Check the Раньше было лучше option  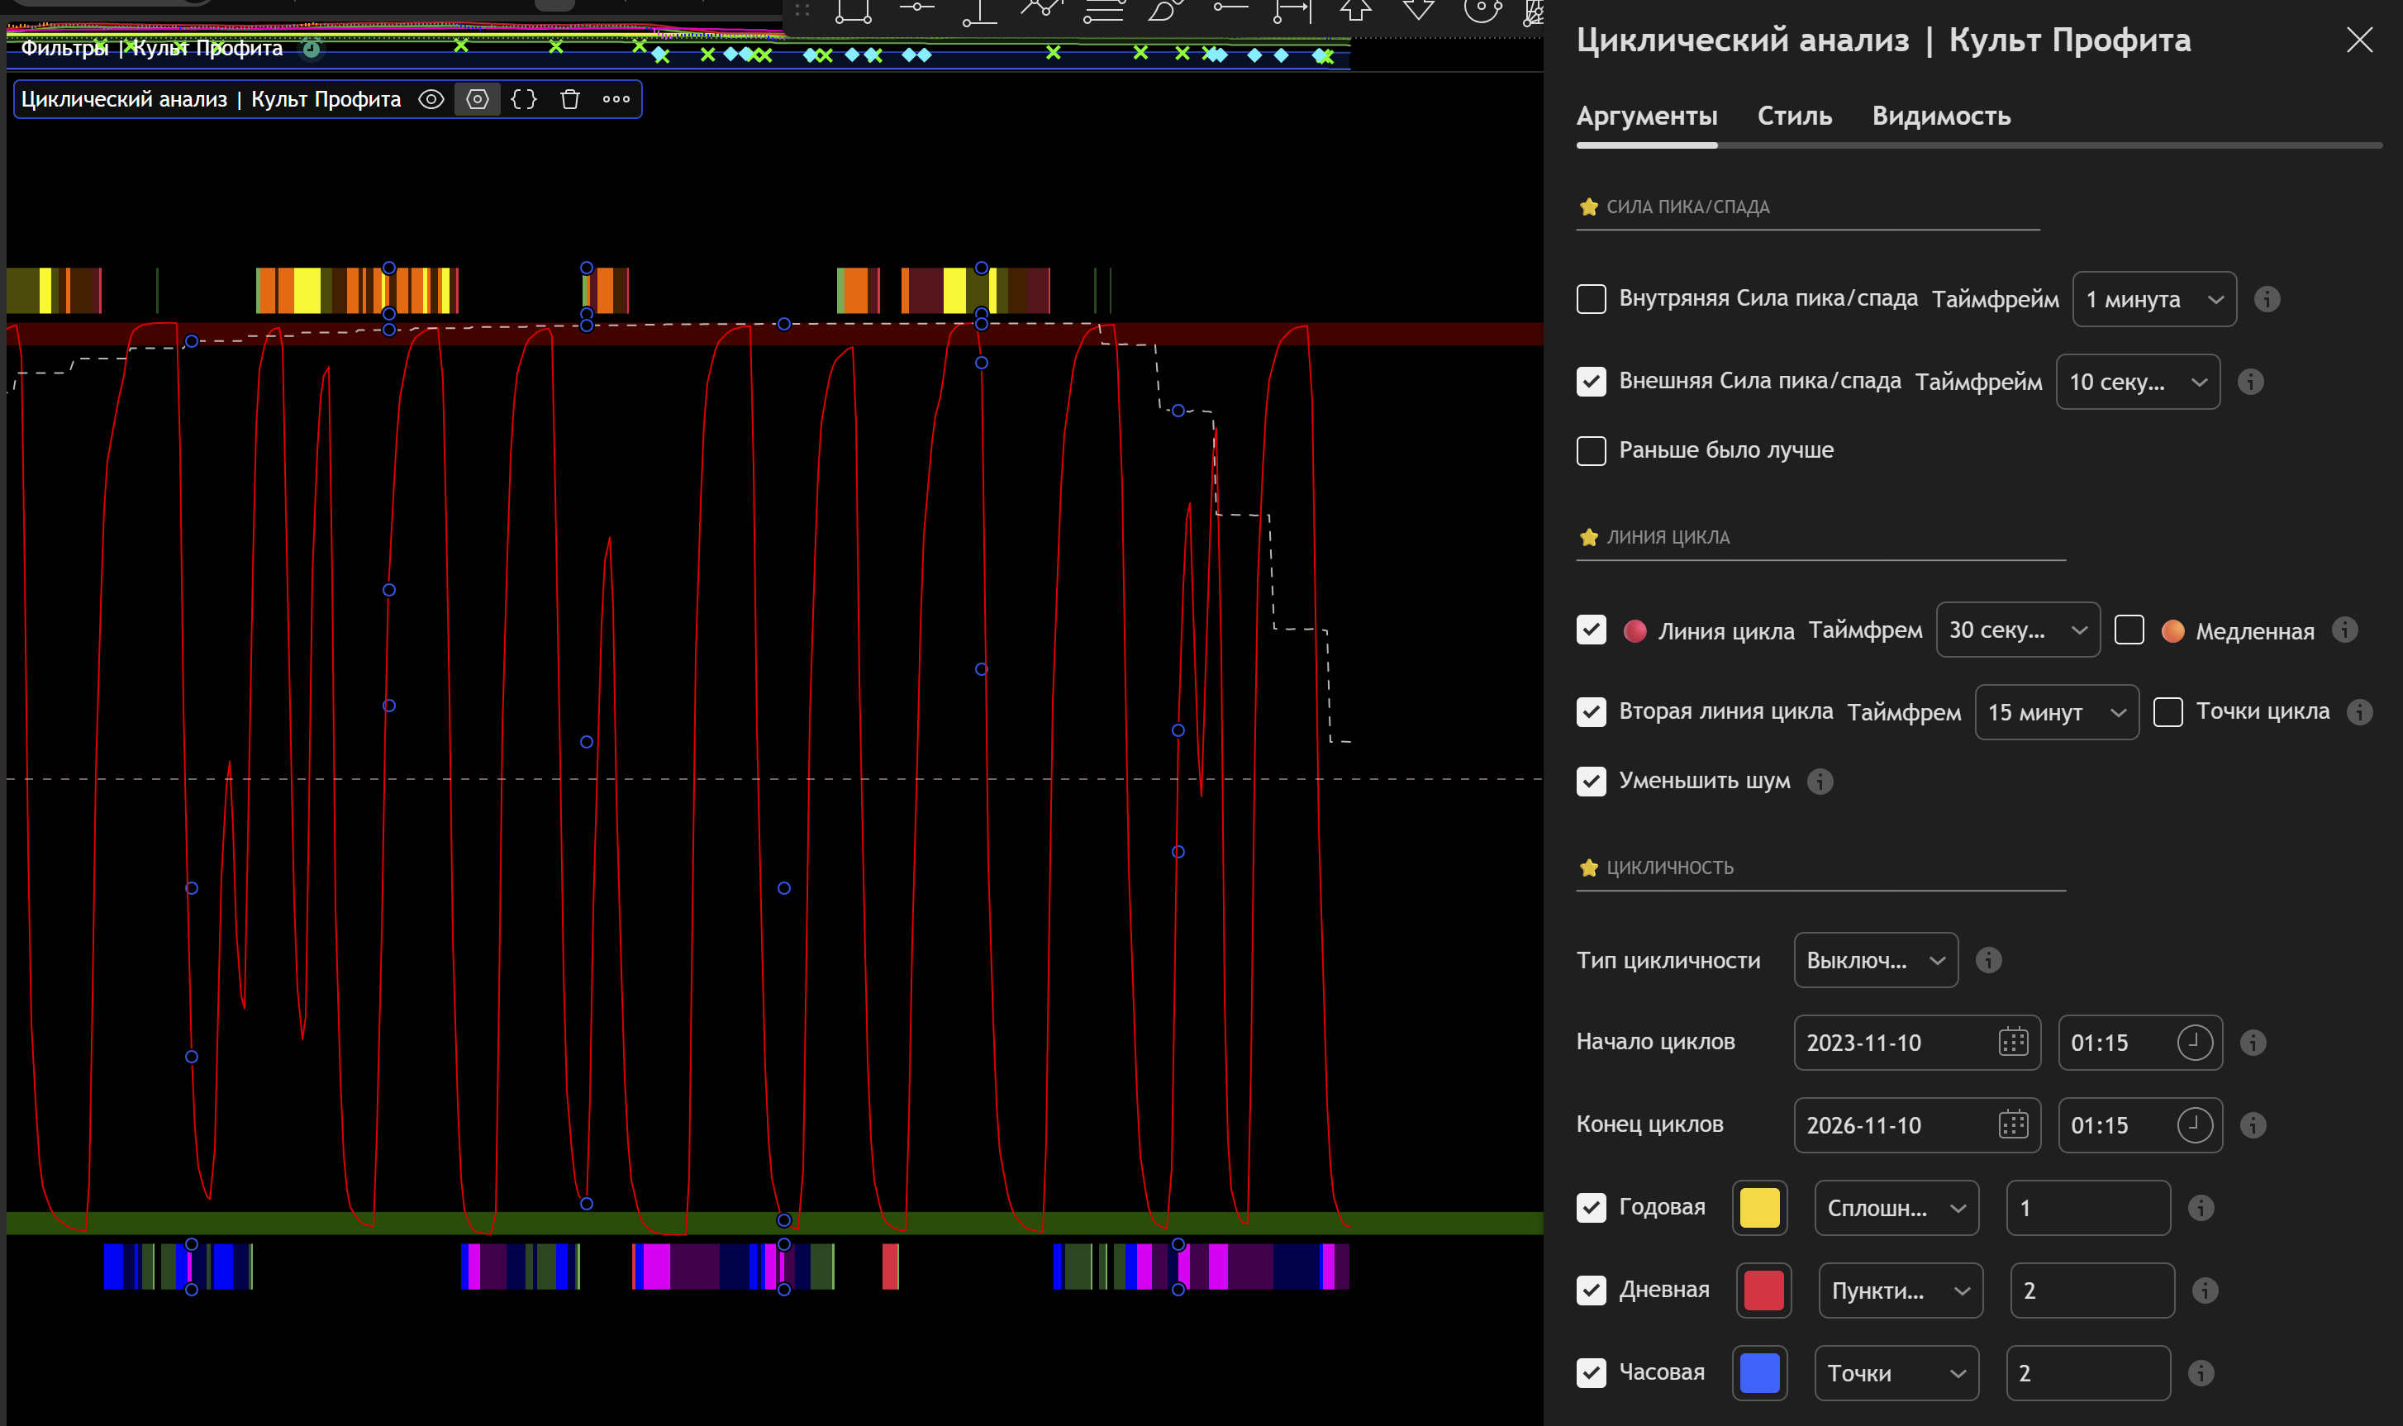pyautogui.click(x=1591, y=450)
